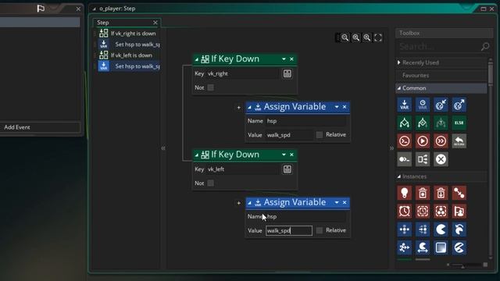Open dropdown on second Assign Variable header
The image size is (500, 281).
click(x=337, y=202)
